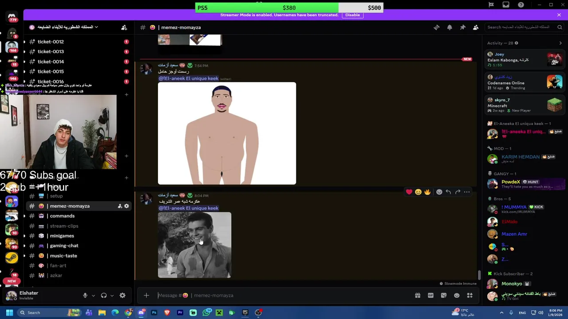
Task: Deafen with the headphones icon
Action: click(x=104, y=296)
